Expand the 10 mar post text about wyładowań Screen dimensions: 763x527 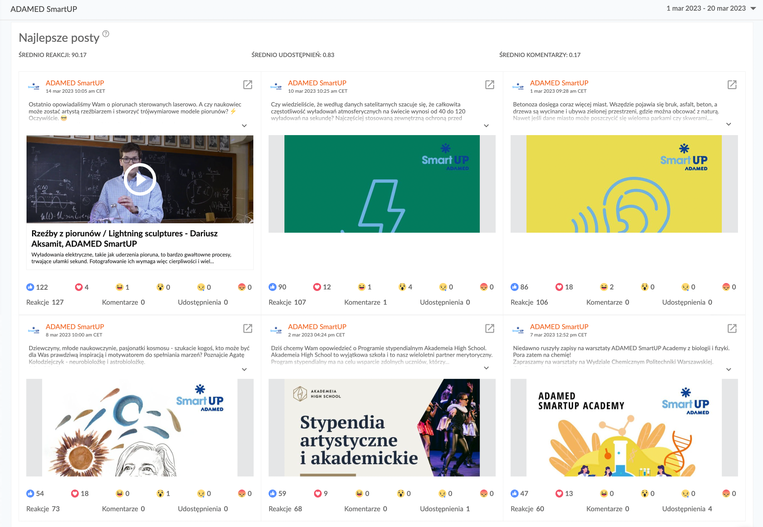486,126
